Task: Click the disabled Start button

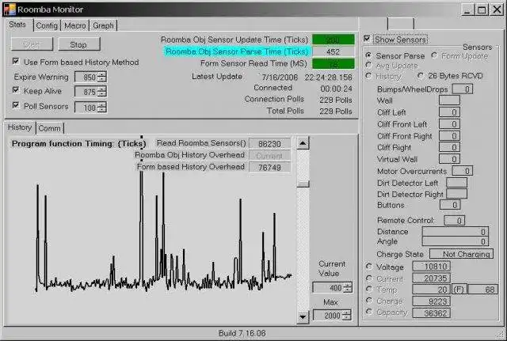Action: point(32,44)
